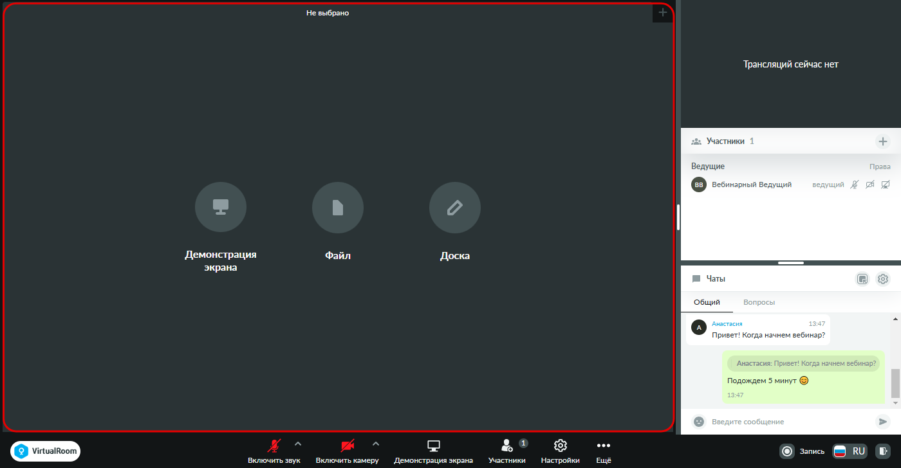Viewport: 901px width, 468px height.
Task: Click the message Подождем 5 минут
Action: pyautogui.click(x=768, y=381)
